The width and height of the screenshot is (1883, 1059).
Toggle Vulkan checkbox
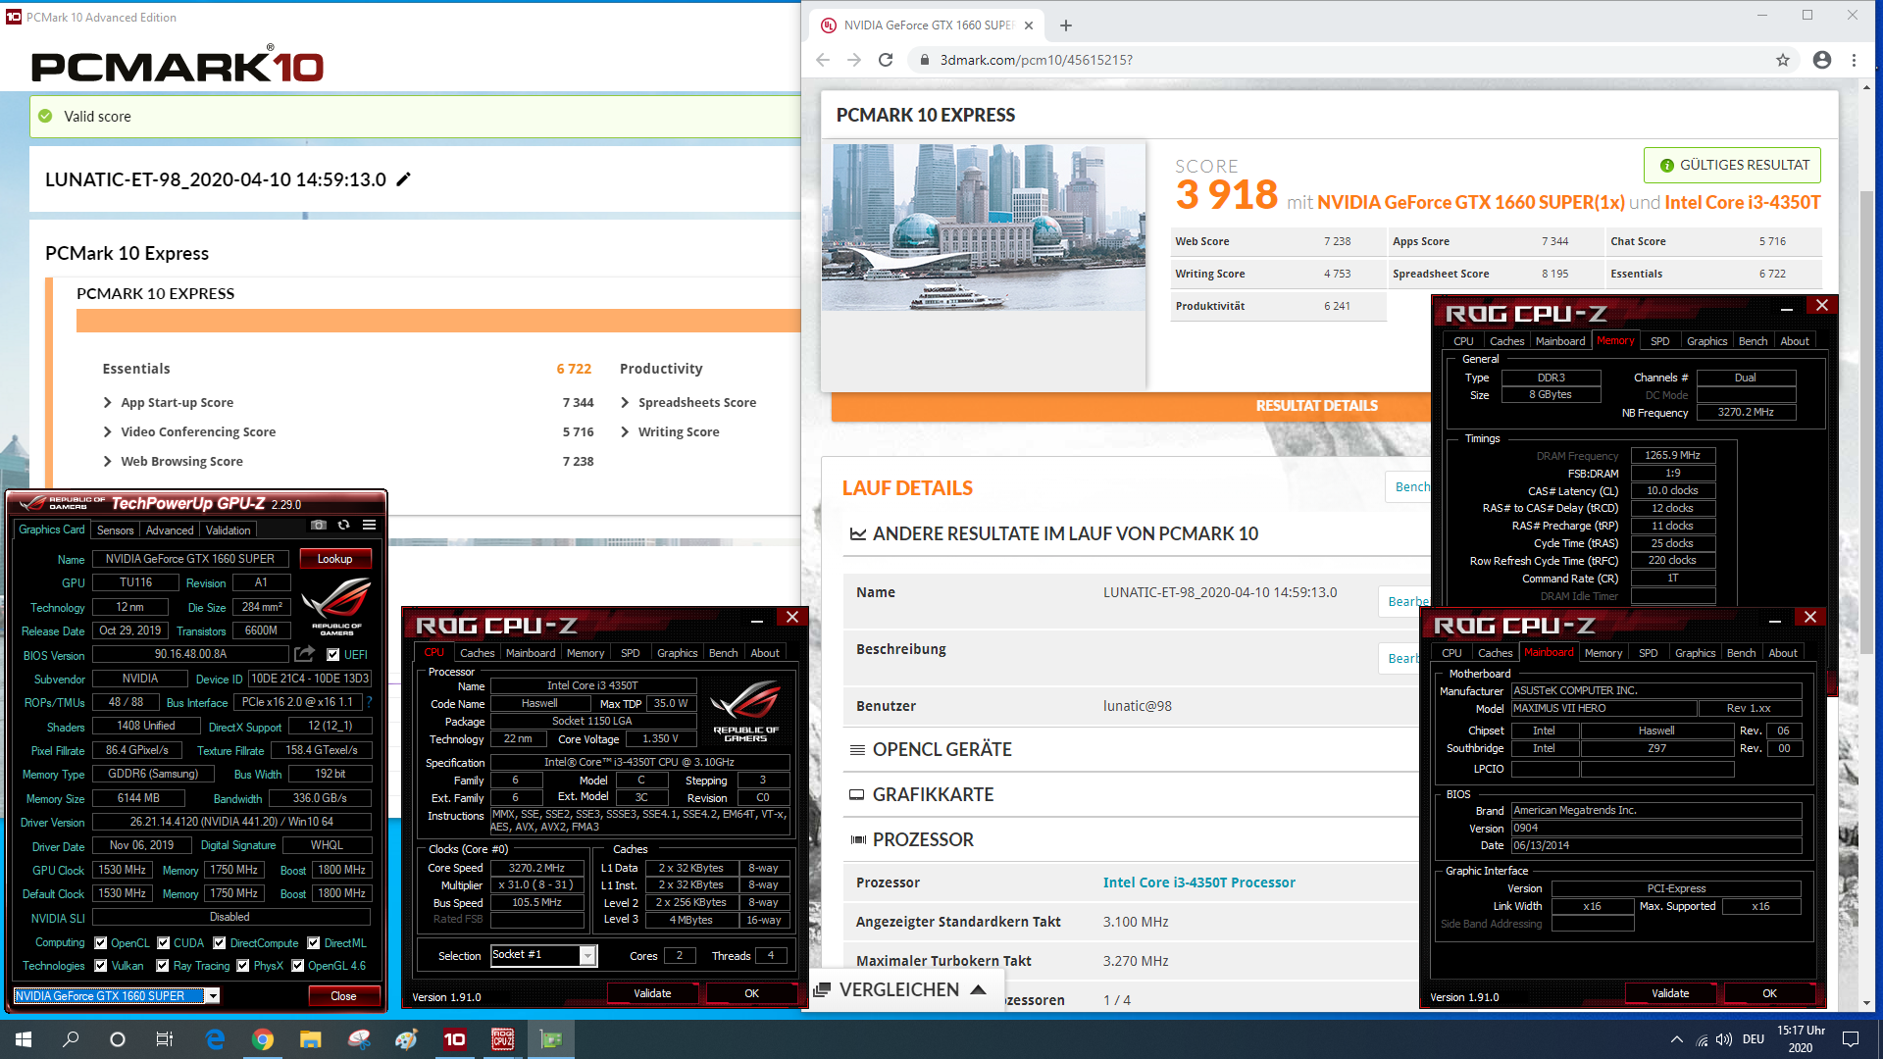[100, 966]
